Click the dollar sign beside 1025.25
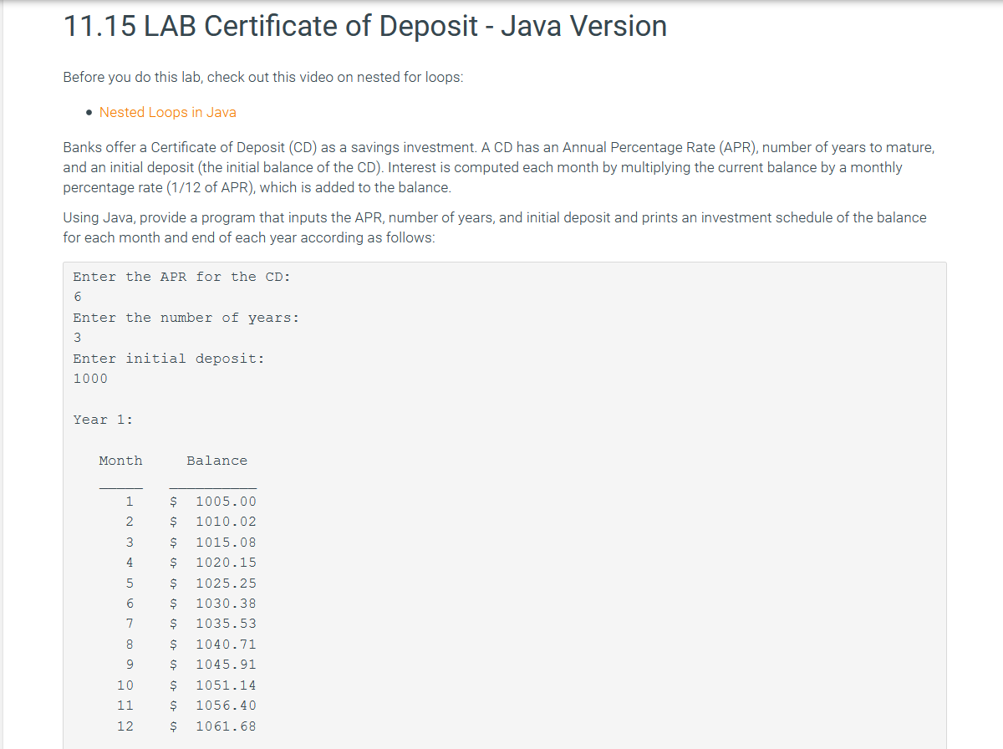The height and width of the screenshot is (749, 1003). (173, 583)
